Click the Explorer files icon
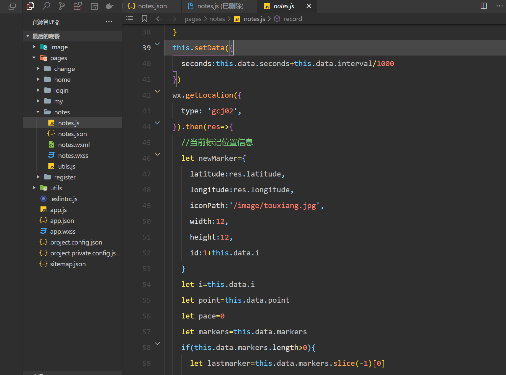506x375 pixels. pos(30,6)
